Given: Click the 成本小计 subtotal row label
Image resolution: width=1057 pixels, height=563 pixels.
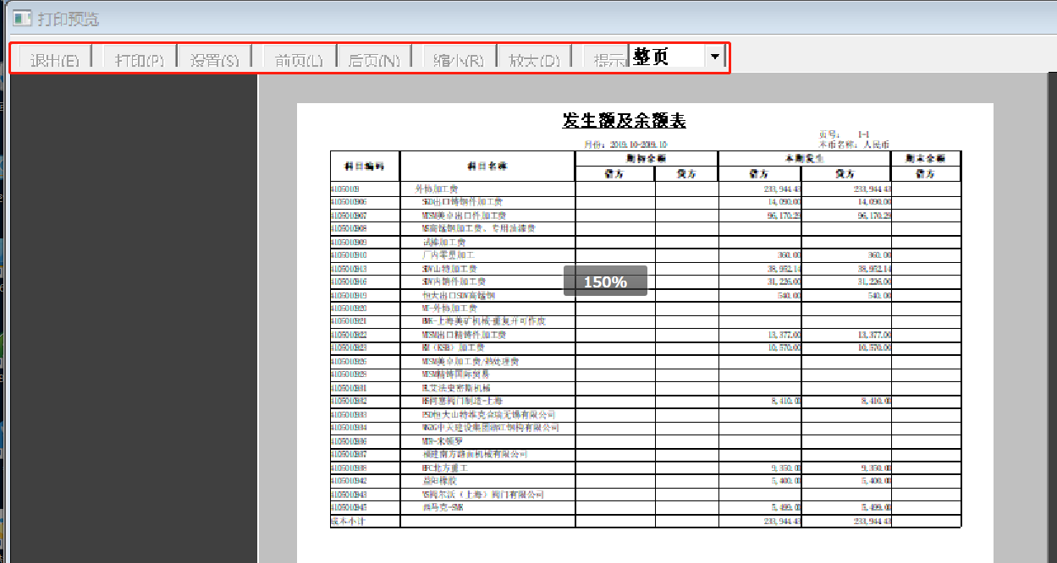Looking at the screenshot, I should [x=346, y=521].
